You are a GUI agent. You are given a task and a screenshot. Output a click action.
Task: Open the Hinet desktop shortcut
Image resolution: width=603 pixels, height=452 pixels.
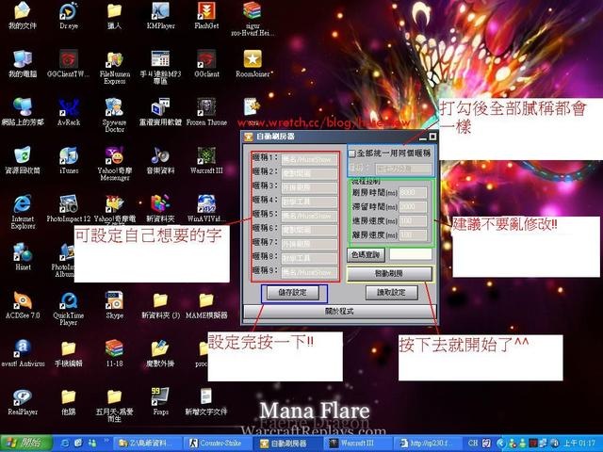coord(23,256)
